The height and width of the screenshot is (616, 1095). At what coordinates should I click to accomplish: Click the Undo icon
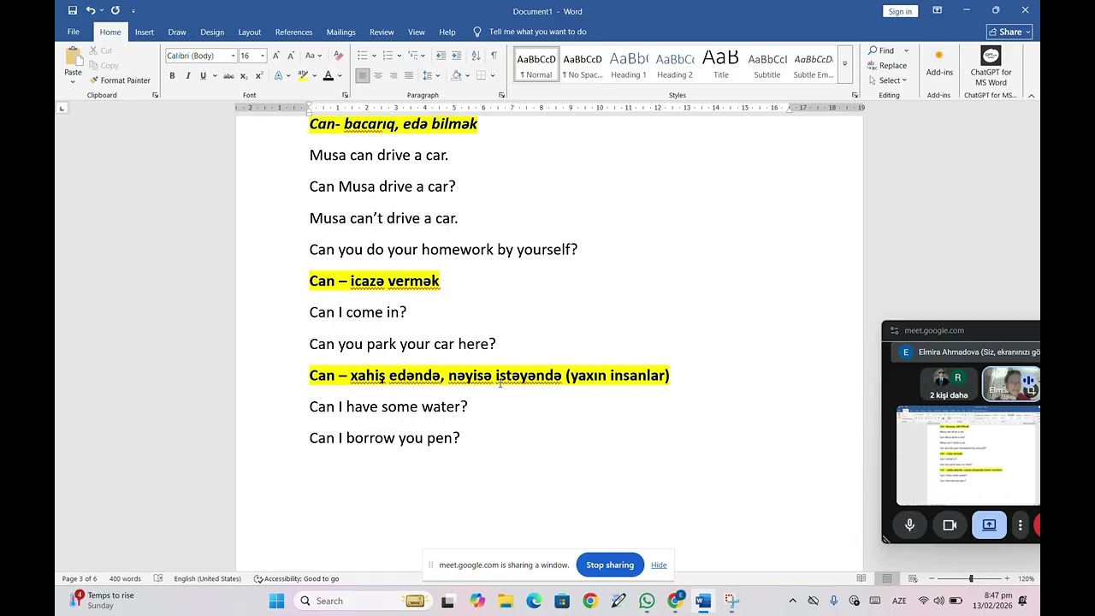(x=90, y=10)
